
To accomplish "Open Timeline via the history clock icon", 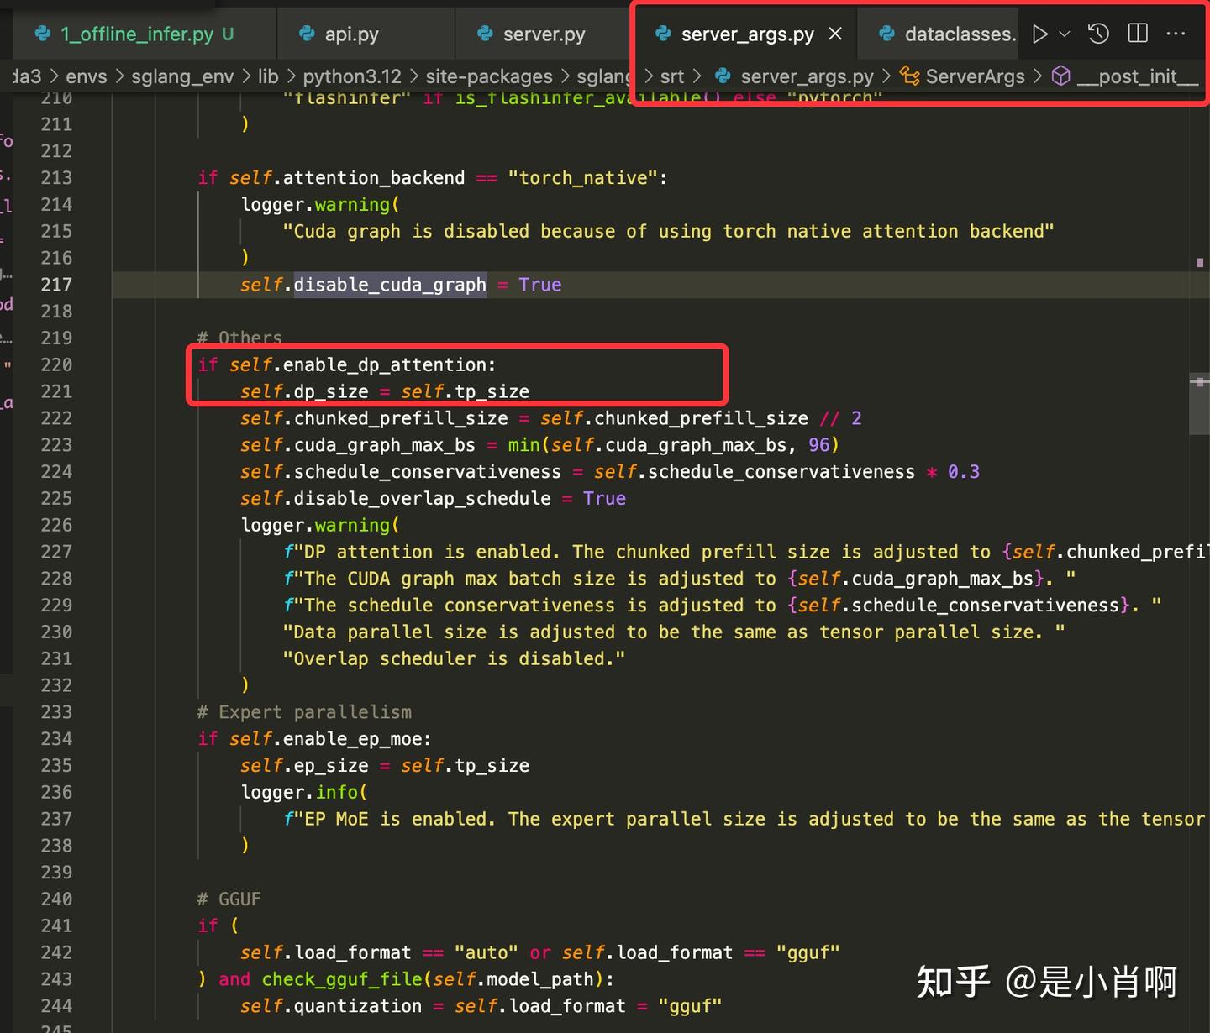I will (1097, 34).
